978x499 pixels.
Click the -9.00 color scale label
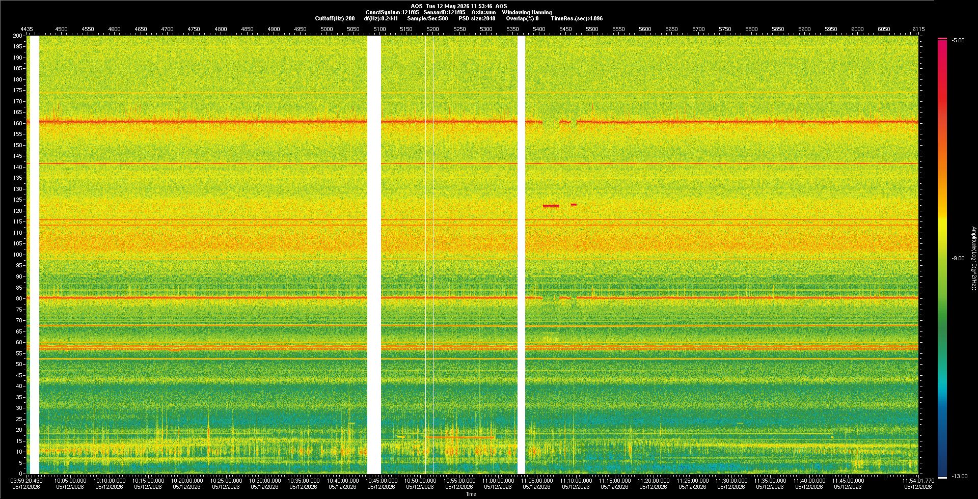[958, 258]
